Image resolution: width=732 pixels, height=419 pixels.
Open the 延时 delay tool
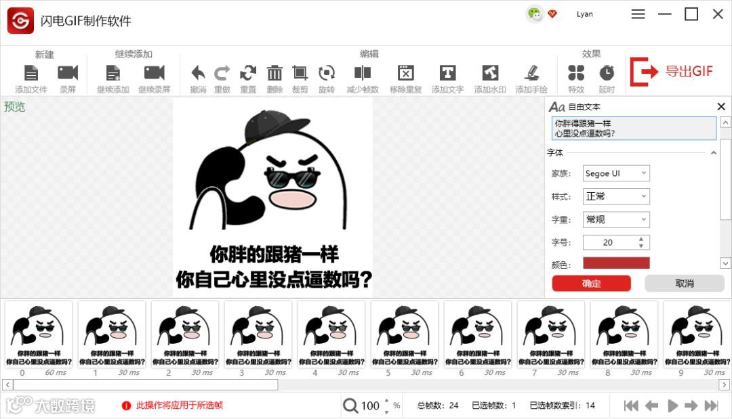(607, 73)
